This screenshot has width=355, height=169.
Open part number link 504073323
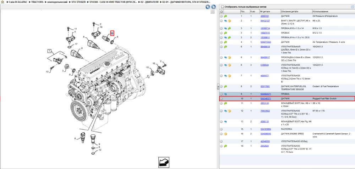click(x=266, y=42)
